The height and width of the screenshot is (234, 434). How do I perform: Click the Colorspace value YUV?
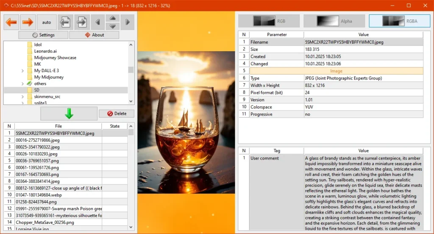click(x=309, y=107)
